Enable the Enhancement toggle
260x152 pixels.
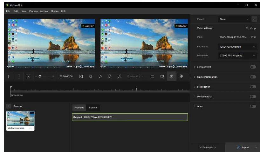pos(253,67)
